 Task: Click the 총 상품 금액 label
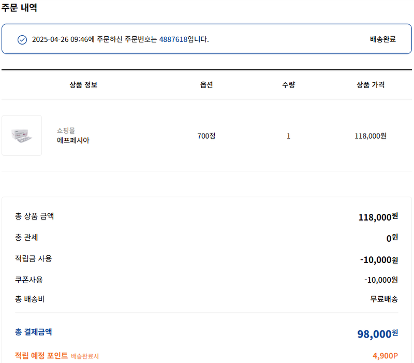pyautogui.click(x=34, y=216)
